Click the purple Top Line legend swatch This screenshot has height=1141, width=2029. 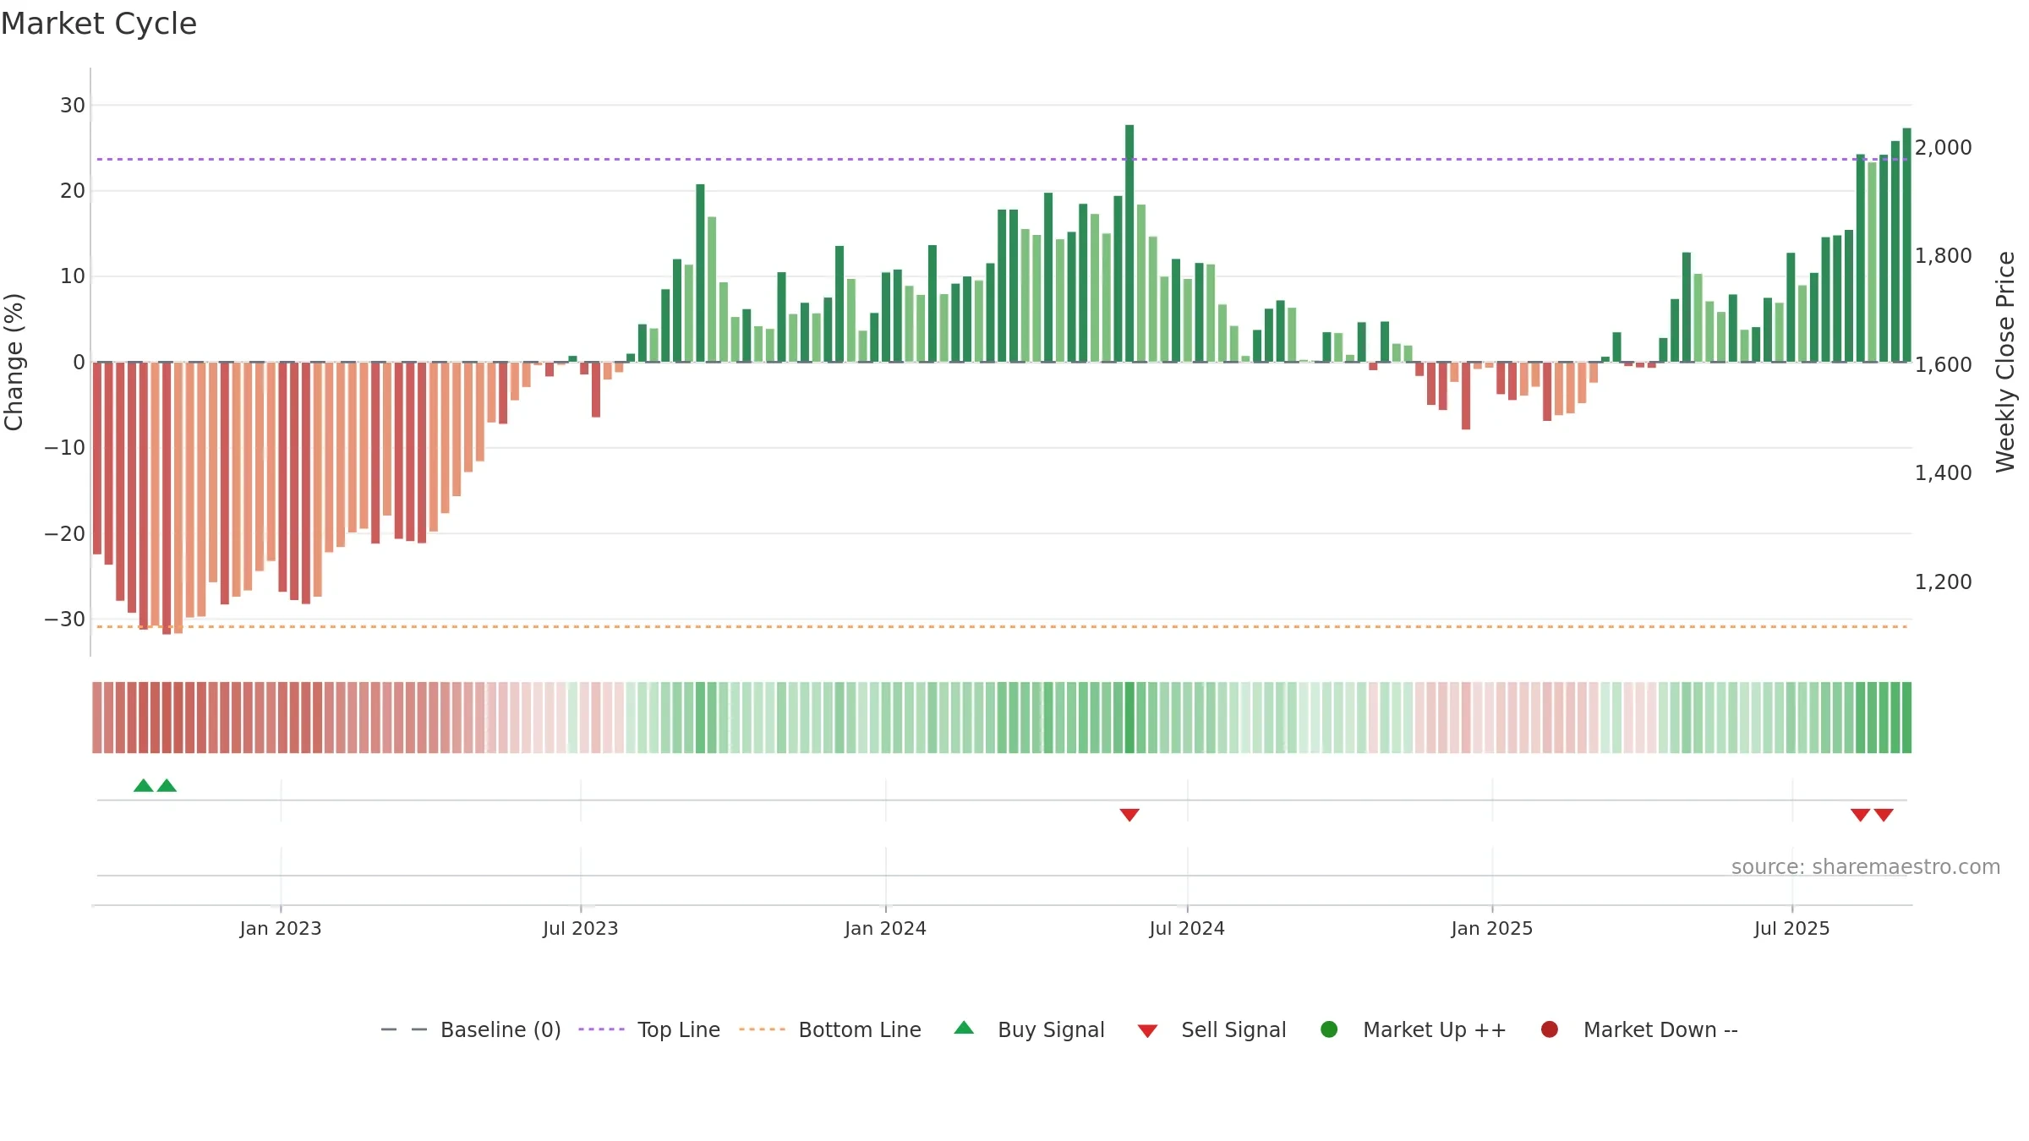601,1029
